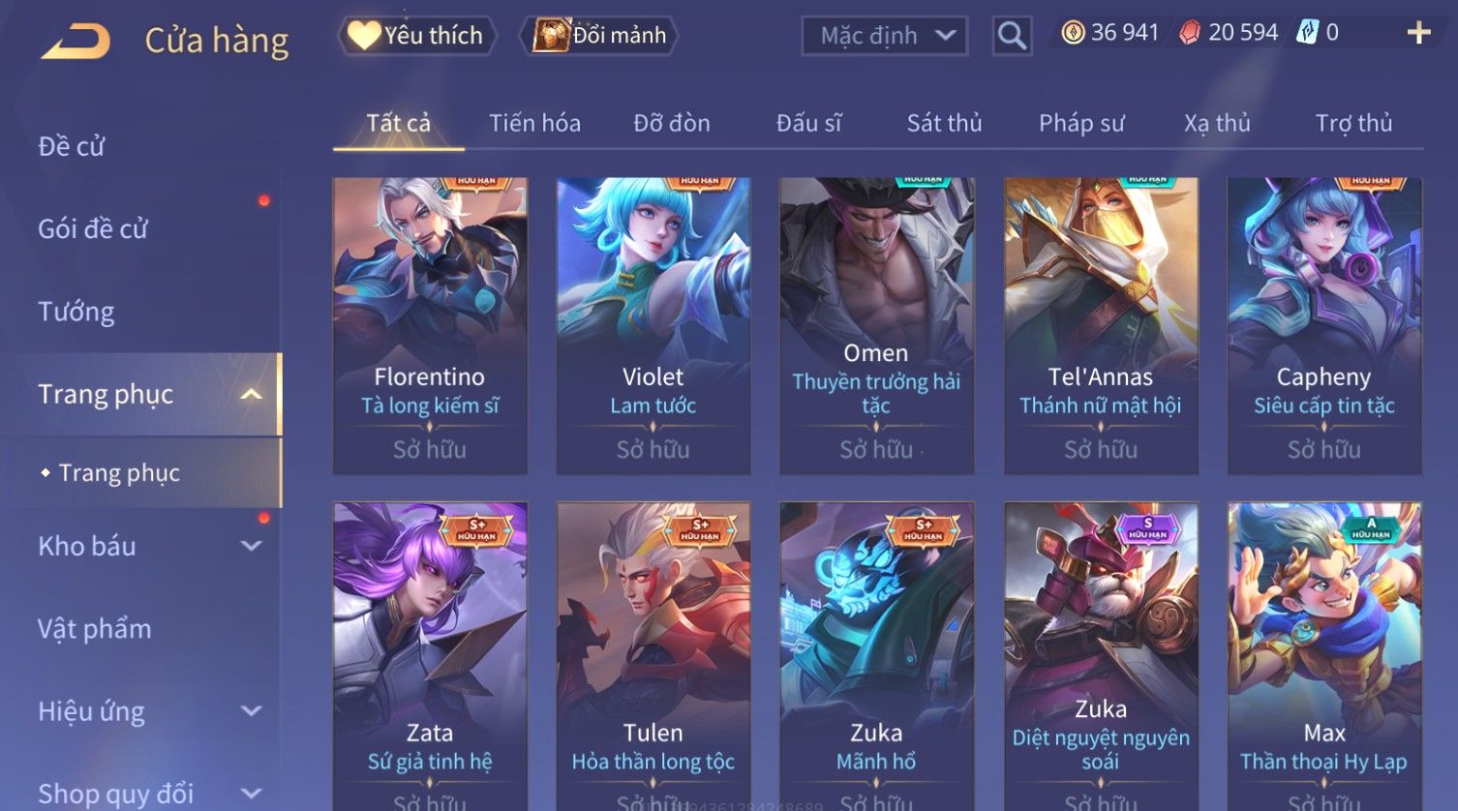Click the blue voucher currency icon
This screenshot has width=1458, height=811.
click(x=1307, y=33)
